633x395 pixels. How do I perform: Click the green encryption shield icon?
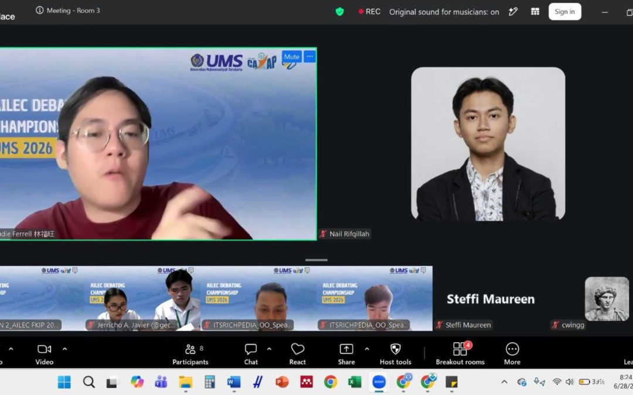340,12
